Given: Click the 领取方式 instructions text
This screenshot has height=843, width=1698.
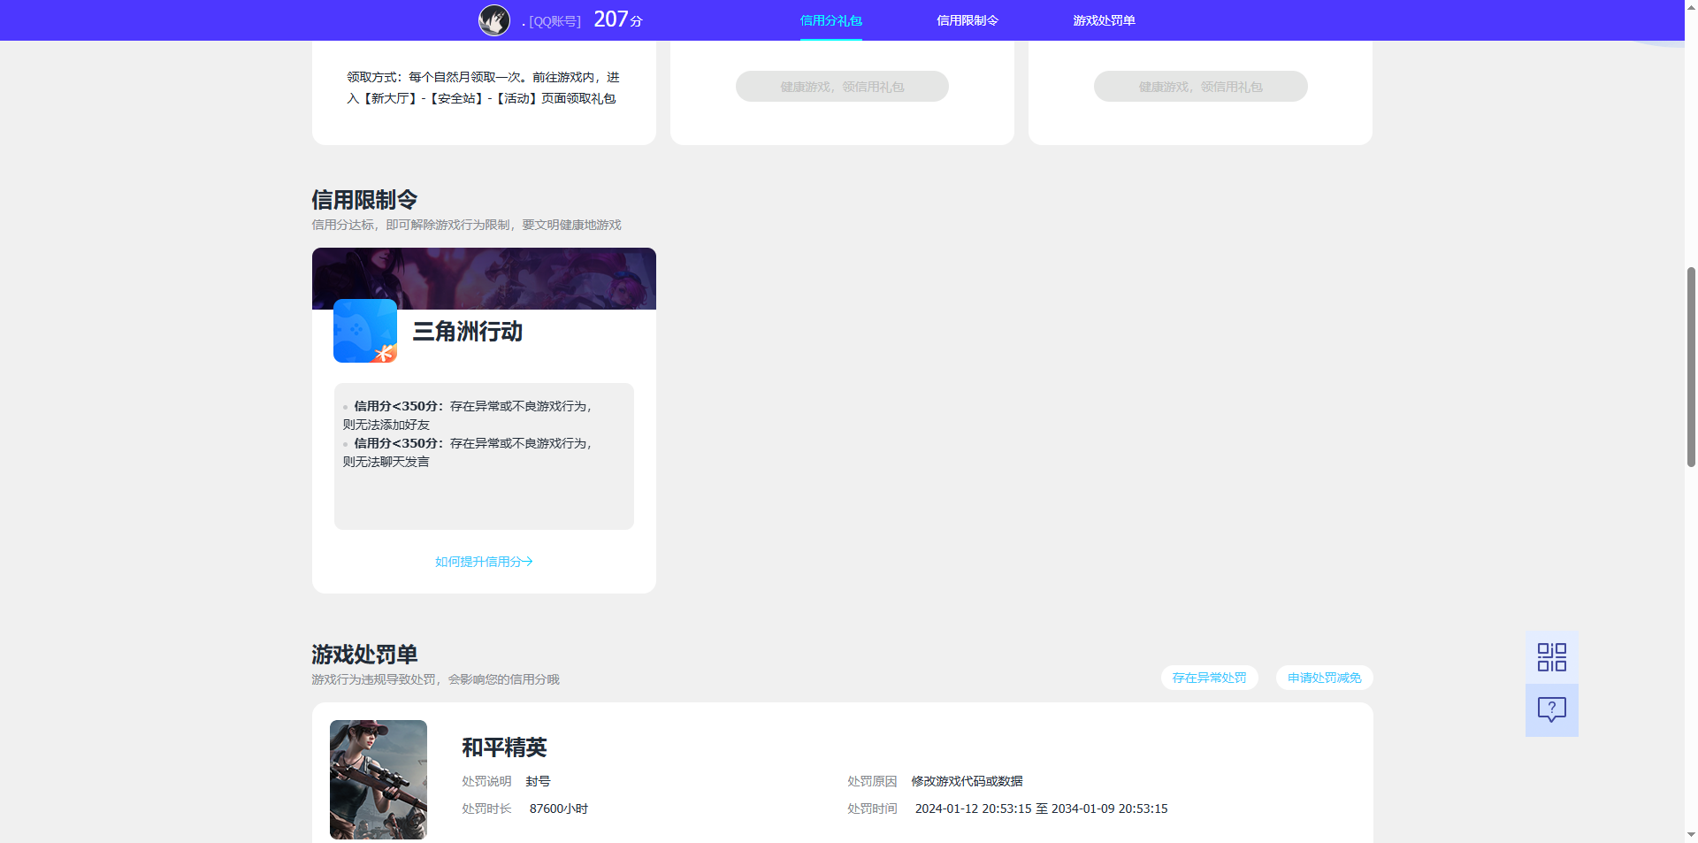Looking at the screenshot, I should click(483, 88).
